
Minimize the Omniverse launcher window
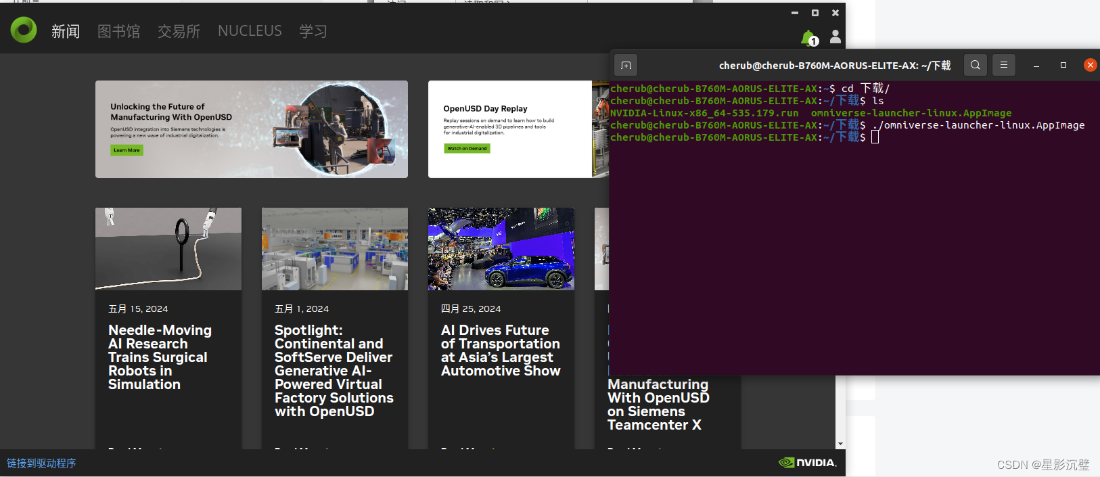click(x=795, y=13)
